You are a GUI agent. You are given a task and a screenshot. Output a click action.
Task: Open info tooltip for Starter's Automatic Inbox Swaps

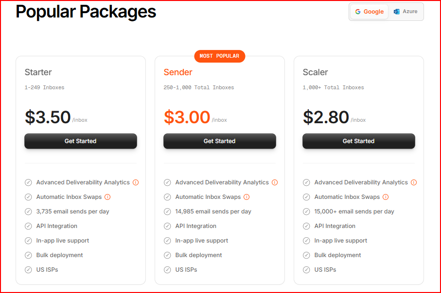[107, 197]
